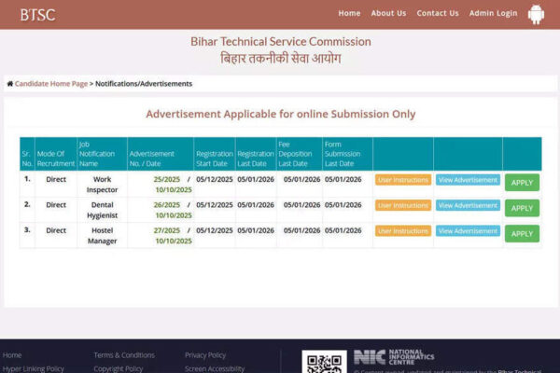This screenshot has height=373, width=560.
Task: Open the Admin Login menu item
Action: (x=493, y=13)
